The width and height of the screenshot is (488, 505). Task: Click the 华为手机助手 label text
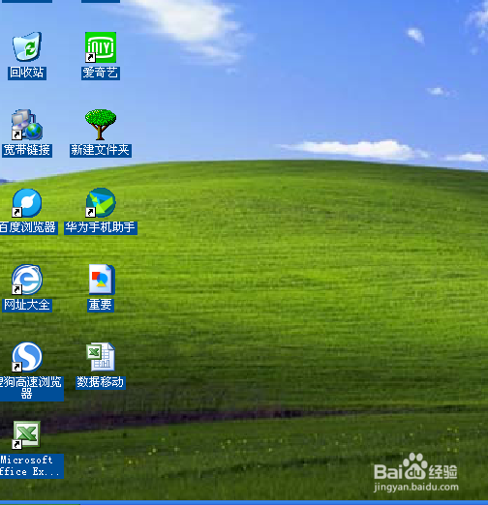click(101, 228)
